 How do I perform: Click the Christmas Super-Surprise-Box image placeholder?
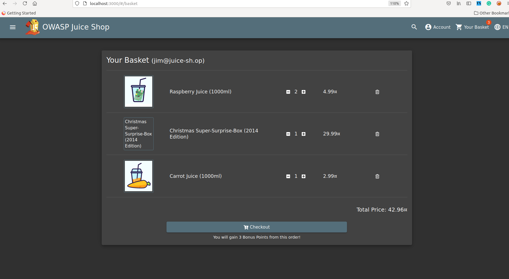coord(139,134)
